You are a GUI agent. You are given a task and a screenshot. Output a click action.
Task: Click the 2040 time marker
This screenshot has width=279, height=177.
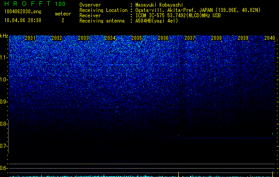(270, 38)
